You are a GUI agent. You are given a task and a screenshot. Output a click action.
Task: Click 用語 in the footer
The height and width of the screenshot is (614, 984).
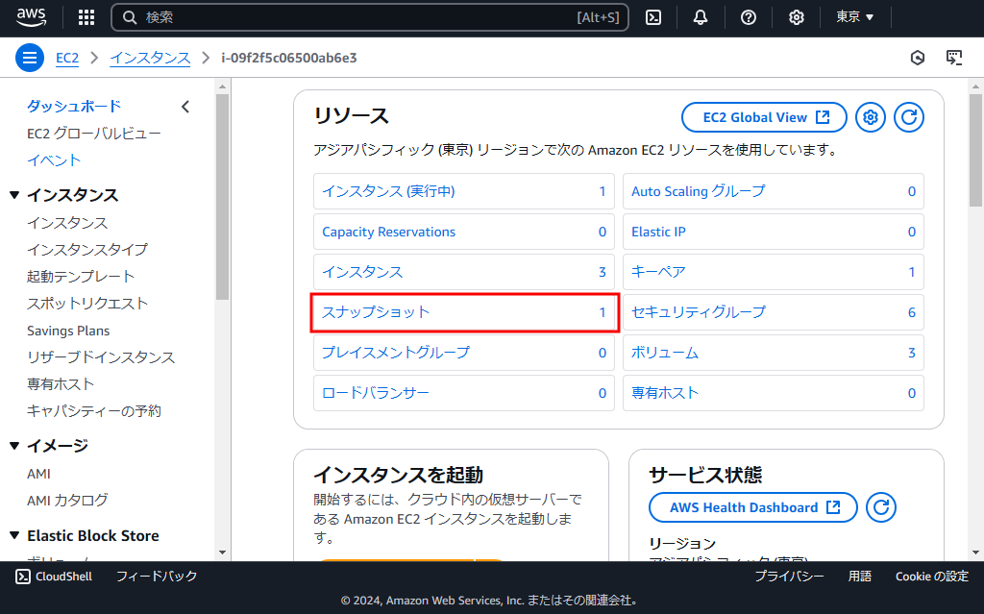(x=860, y=577)
